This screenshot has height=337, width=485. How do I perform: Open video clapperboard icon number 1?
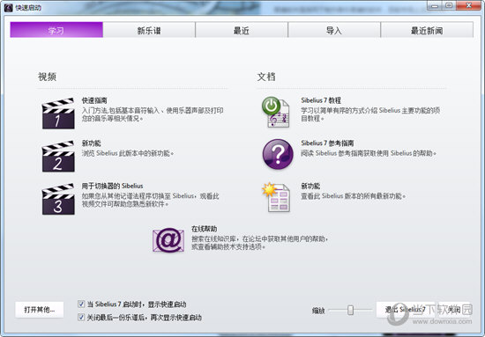tap(58, 114)
